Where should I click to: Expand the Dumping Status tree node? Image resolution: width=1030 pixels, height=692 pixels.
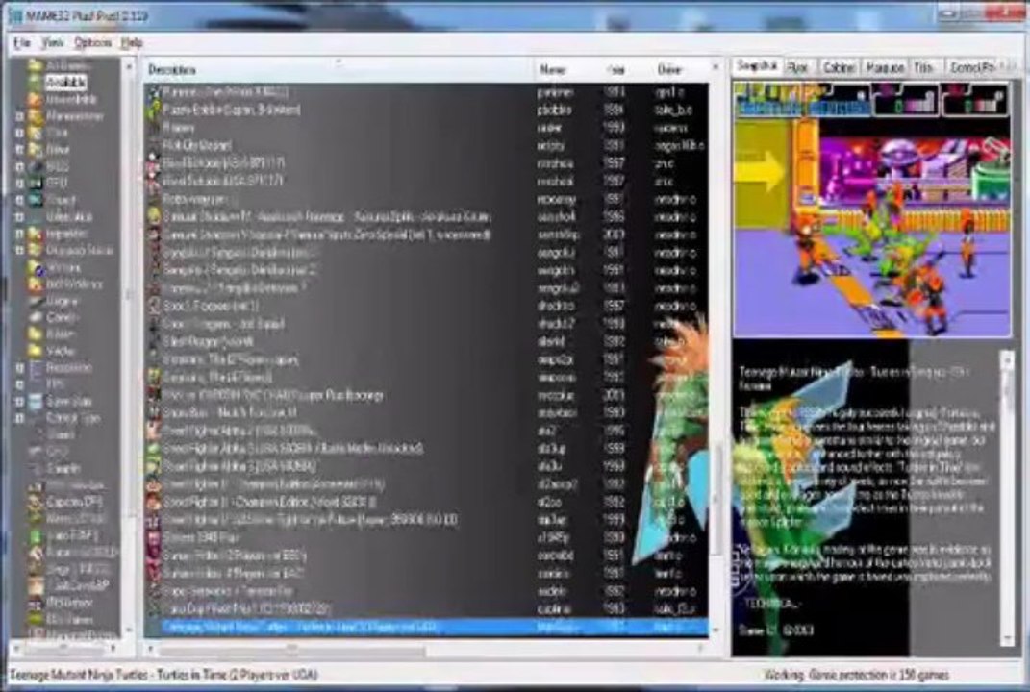19,250
